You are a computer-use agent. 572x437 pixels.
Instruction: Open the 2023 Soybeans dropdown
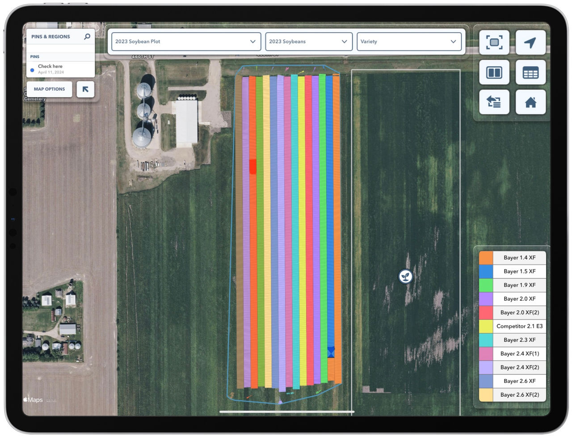[x=309, y=42]
